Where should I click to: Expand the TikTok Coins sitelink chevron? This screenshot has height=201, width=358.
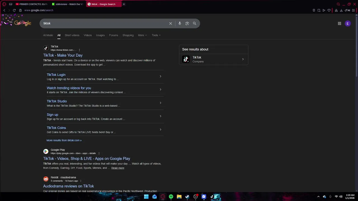click(160, 130)
